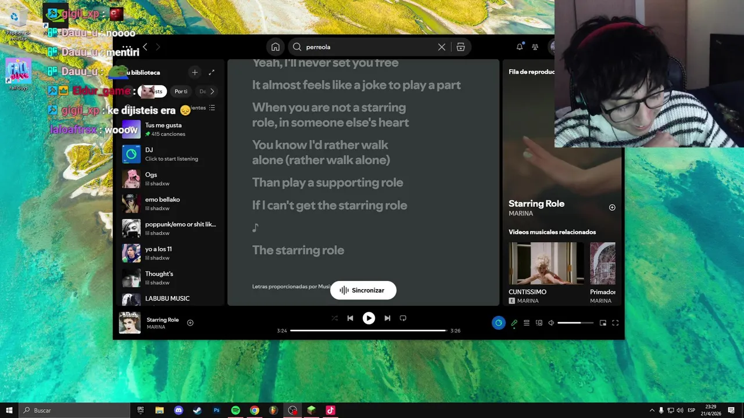Image resolution: width=744 pixels, height=418 pixels.
Task: Open the Thought's playlist
Action: click(170, 278)
